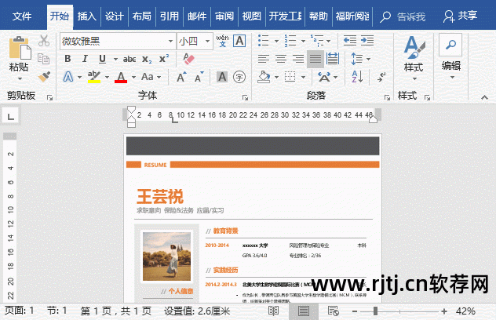The height and width of the screenshot is (320, 496).
Task: Apply superscript x² formatting
Action: coord(164,59)
